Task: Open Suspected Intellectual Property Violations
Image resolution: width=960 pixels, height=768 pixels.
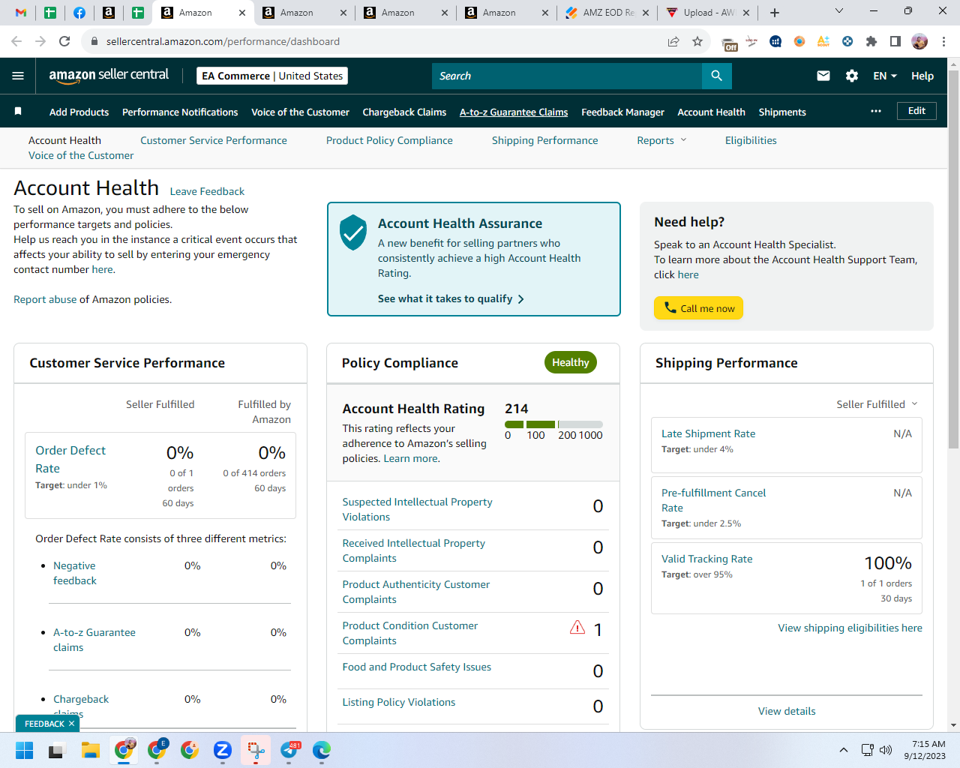Action: (417, 509)
